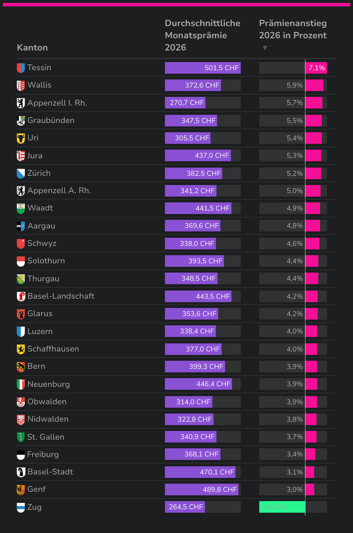Toggle sort arrow under Prämienanstieg header
353x533 pixels.
(265, 48)
